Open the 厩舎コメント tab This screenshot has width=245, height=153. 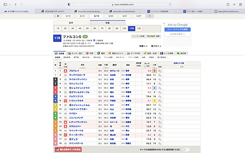116,53
